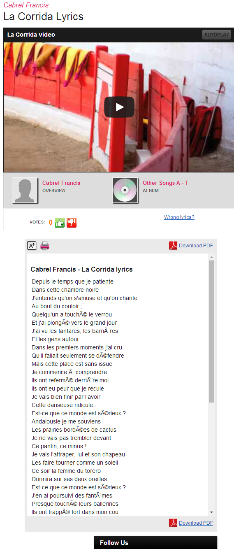Click the printer icon
234x549 pixels.
tap(45, 246)
